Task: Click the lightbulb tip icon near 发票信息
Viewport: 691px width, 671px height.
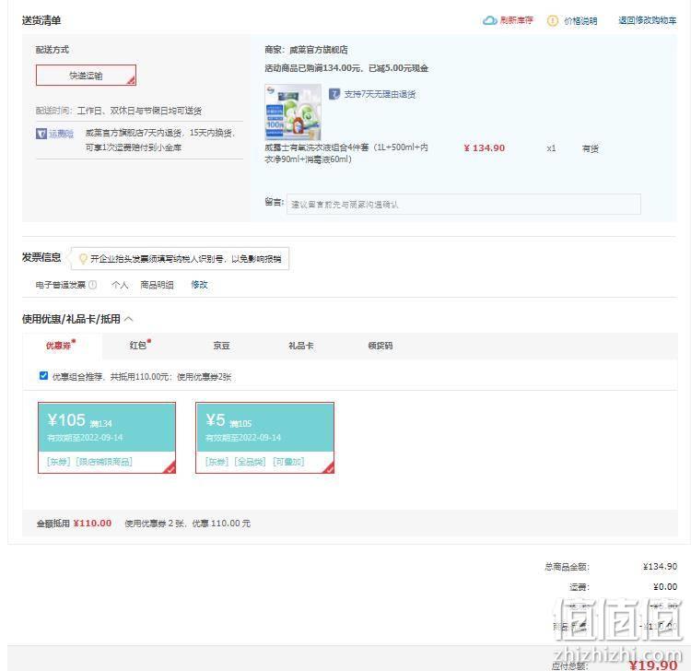Action: coord(83,258)
